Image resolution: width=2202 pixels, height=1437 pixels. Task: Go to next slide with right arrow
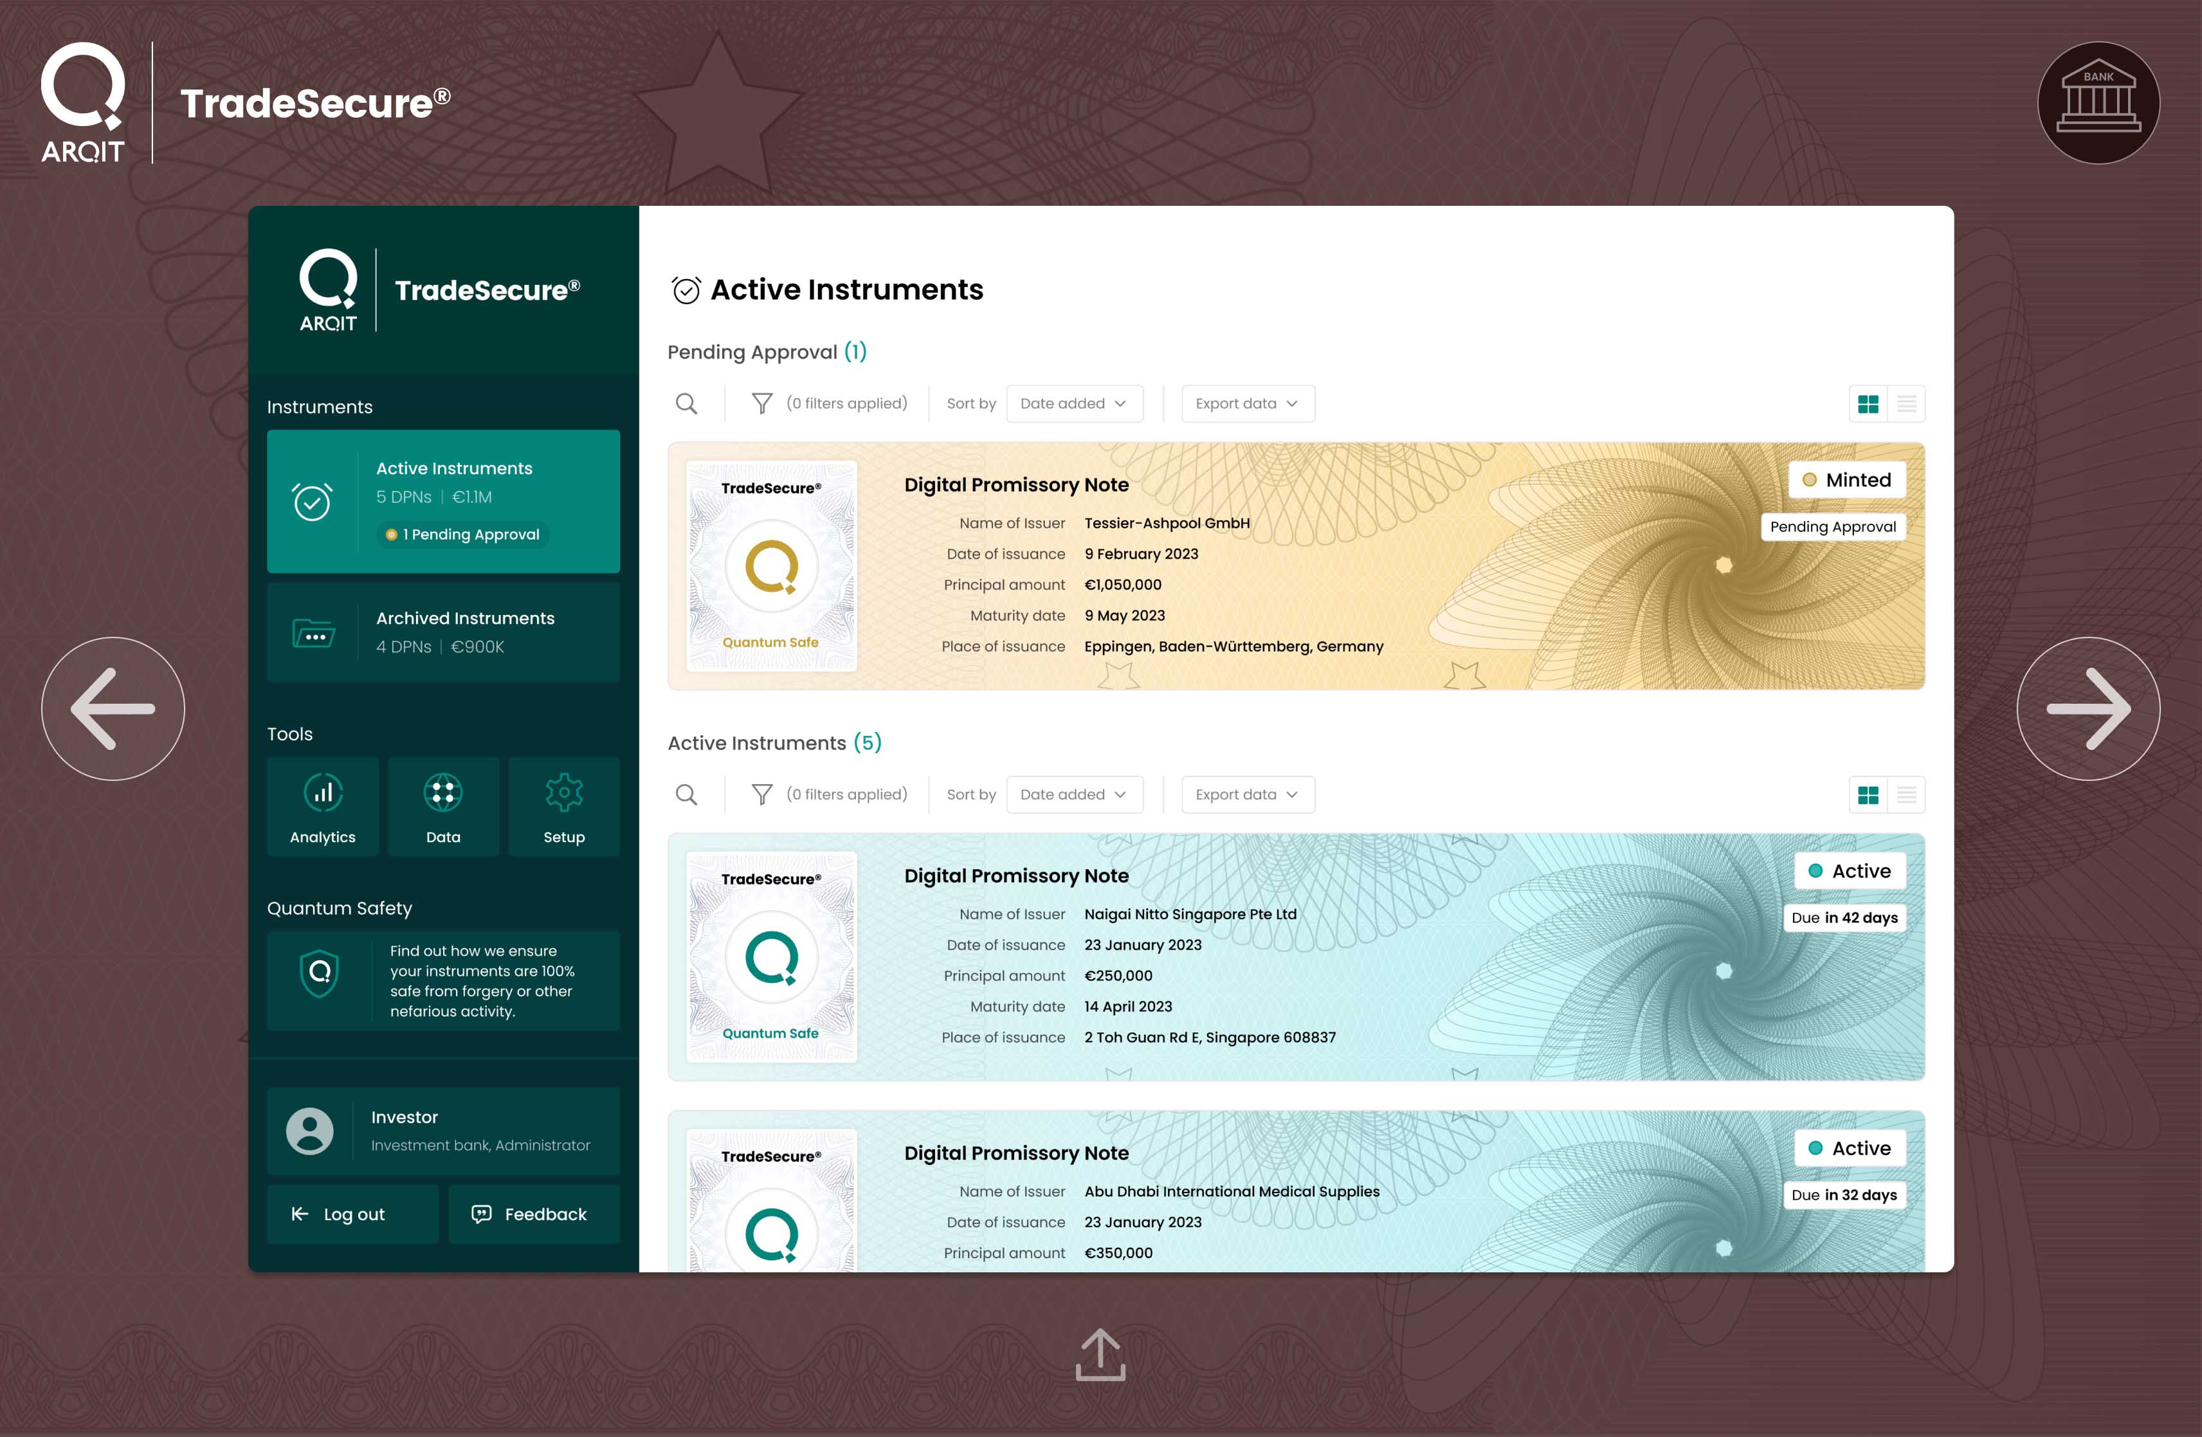2088,709
